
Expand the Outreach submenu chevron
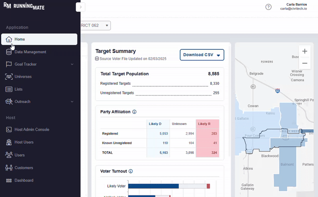[x=72, y=101]
